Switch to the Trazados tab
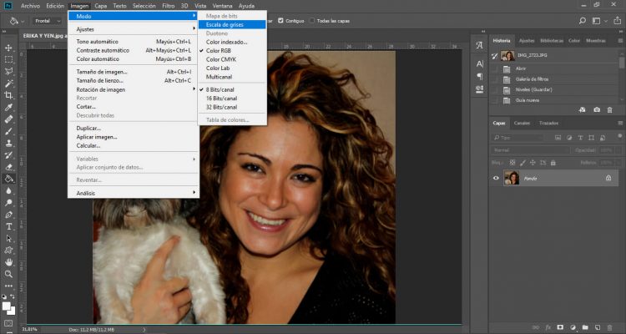This screenshot has height=334, width=626. [548, 123]
